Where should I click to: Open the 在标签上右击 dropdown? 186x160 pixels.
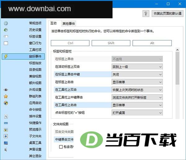137,82
